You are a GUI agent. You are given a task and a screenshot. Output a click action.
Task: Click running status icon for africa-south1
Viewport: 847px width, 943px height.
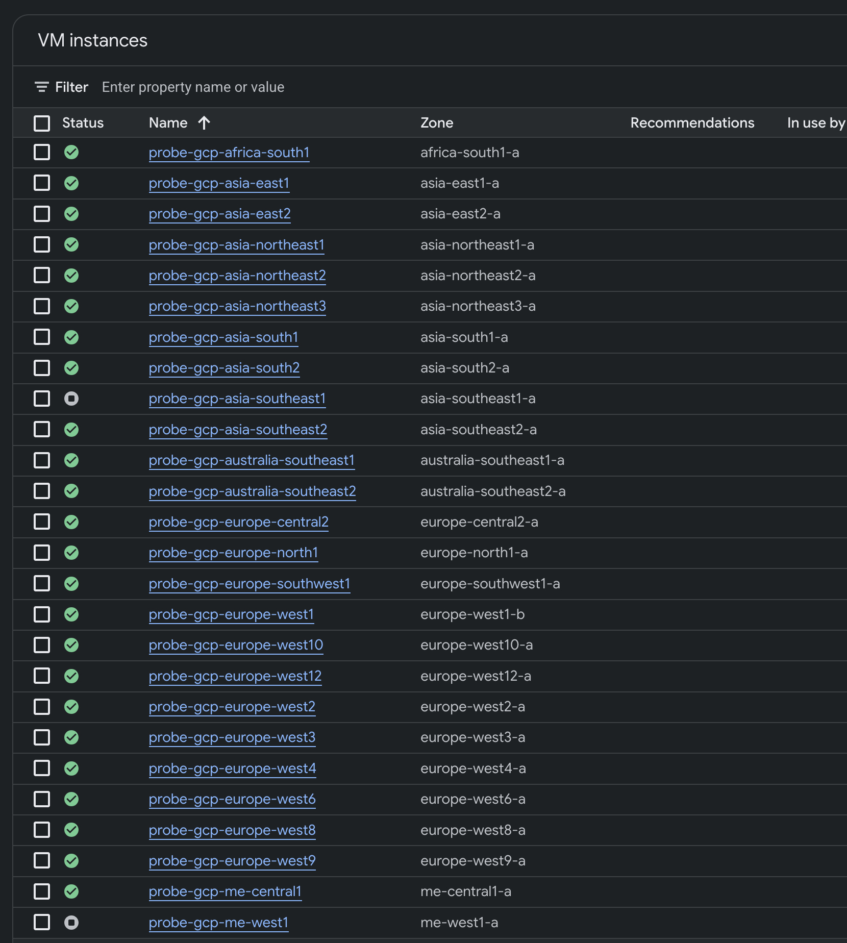[x=71, y=152]
